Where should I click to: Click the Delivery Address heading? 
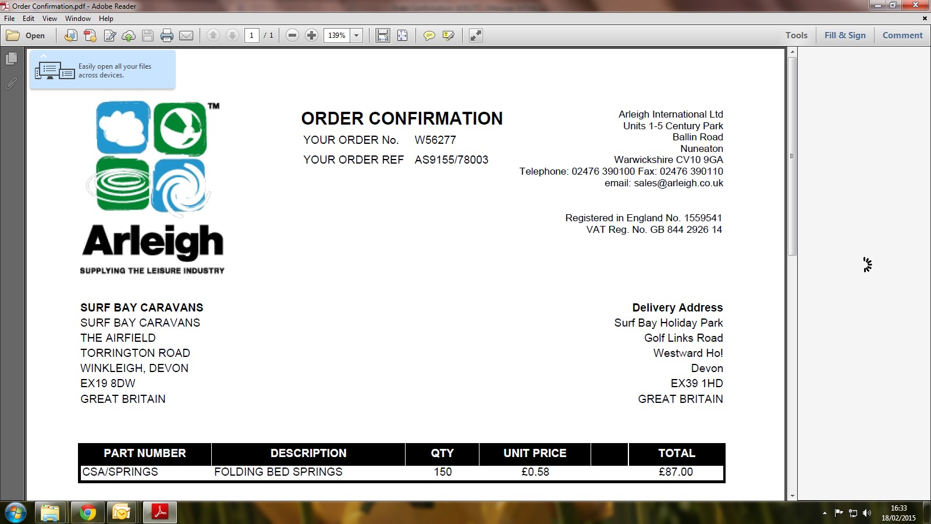(677, 307)
